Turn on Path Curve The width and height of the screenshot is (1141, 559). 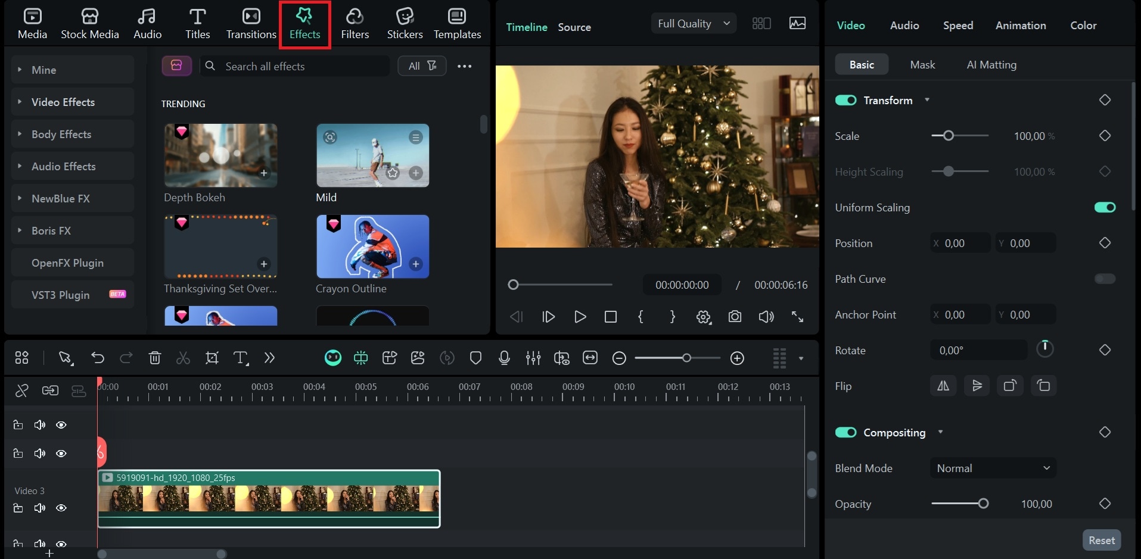click(x=1104, y=279)
